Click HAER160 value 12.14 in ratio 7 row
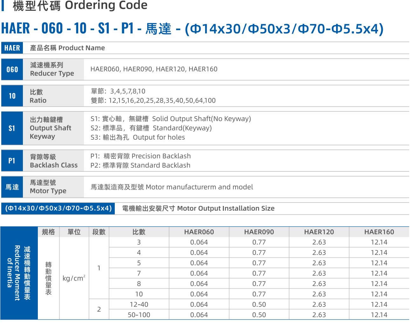The height and width of the screenshot is (325, 413). 379,274
